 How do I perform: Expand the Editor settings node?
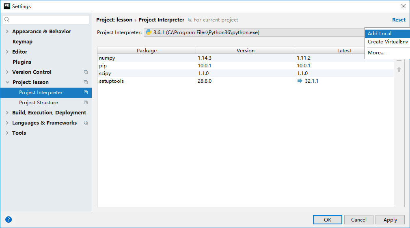tap(7, 52)
